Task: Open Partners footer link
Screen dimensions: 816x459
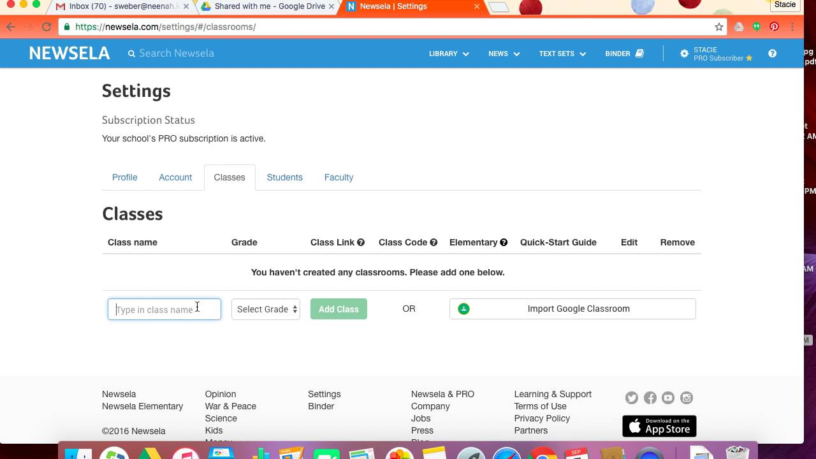Action: [x=531, y=430]
